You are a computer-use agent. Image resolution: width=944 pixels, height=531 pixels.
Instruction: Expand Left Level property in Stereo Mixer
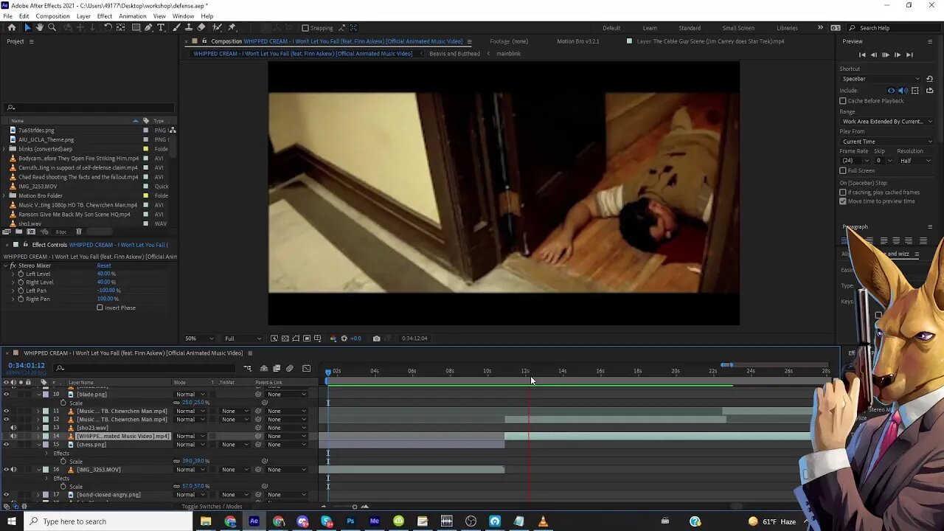[x=13, y=274]
